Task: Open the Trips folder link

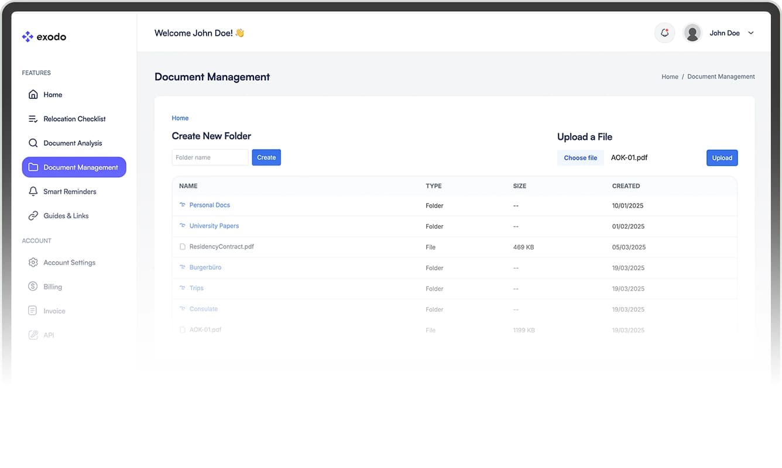Action: 197,288
